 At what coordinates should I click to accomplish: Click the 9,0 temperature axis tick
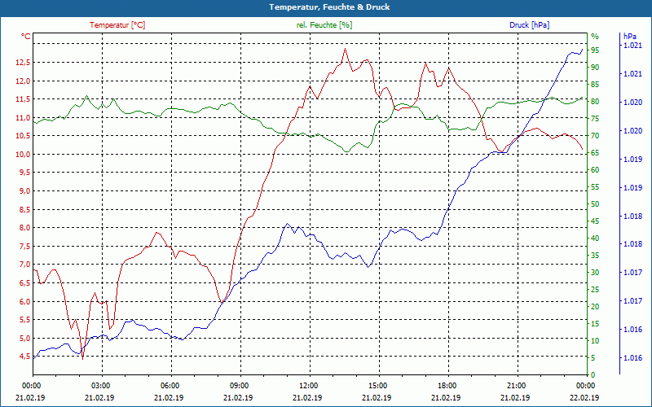24,191
